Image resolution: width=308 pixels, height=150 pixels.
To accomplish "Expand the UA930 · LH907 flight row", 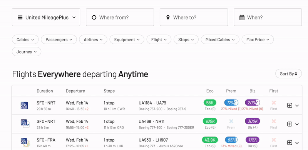I will coord(297,143).
